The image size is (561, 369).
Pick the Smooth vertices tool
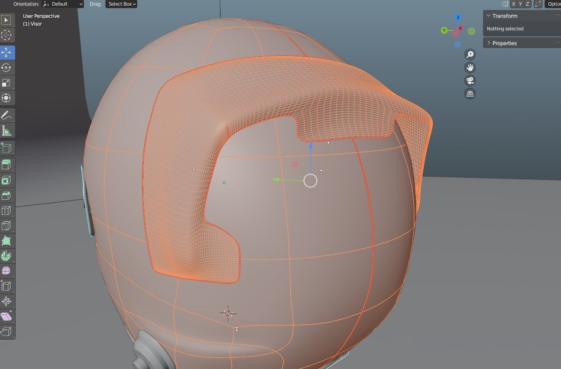(6, 271)
